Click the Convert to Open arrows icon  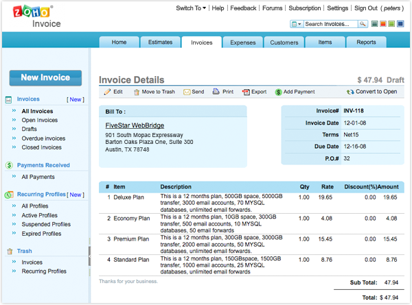(350, 92)
